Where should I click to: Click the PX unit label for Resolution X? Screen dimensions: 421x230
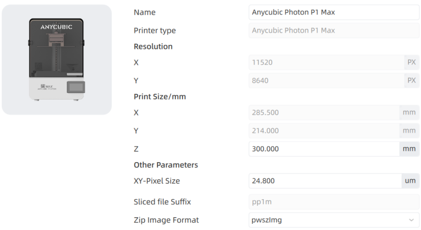(x=412, y=63)
